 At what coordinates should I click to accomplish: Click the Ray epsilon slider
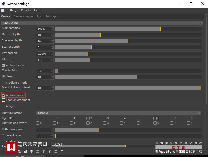point(128,54)
